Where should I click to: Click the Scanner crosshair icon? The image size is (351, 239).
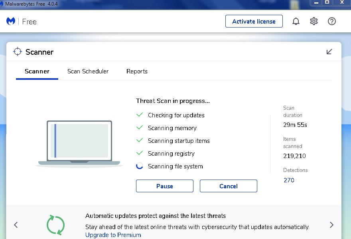18,52
